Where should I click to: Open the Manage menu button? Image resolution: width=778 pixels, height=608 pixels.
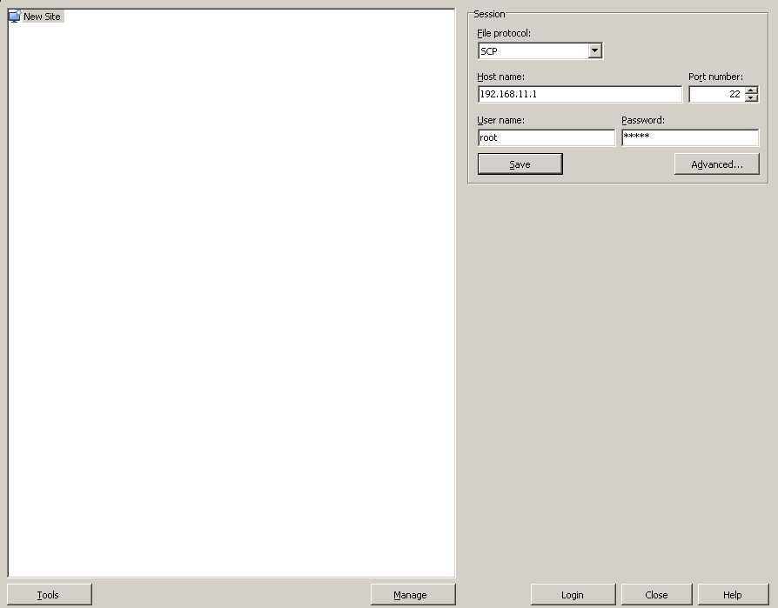click(x=412, y=595)
